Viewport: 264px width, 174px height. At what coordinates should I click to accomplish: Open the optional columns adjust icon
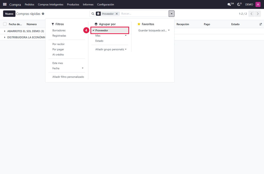(260, 24)
